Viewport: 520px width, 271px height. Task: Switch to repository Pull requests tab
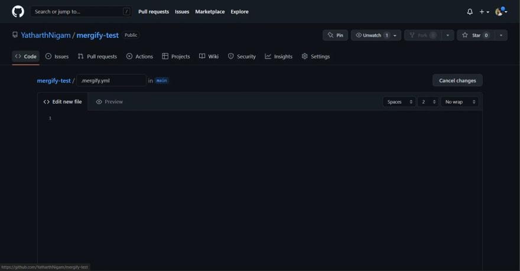pyautogui.click(x=97, y=56)
